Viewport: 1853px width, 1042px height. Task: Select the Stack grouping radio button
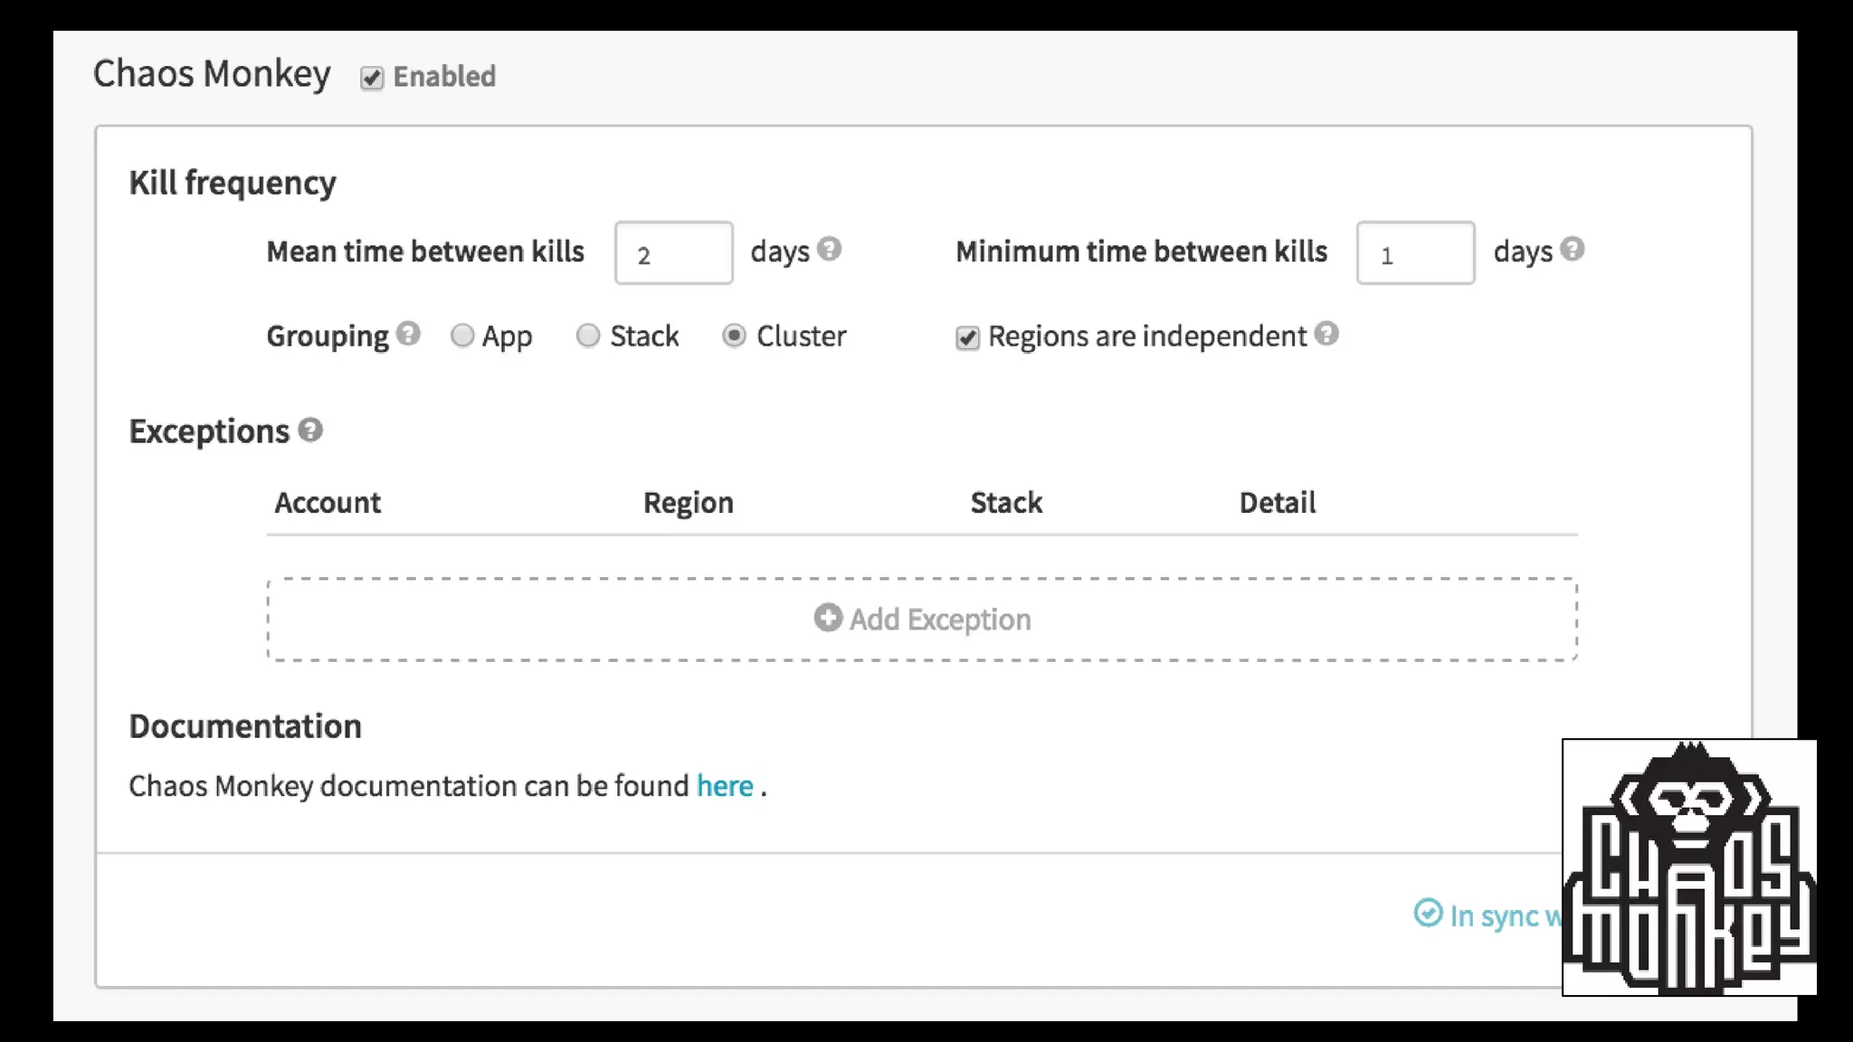click(x=588, y=336)
